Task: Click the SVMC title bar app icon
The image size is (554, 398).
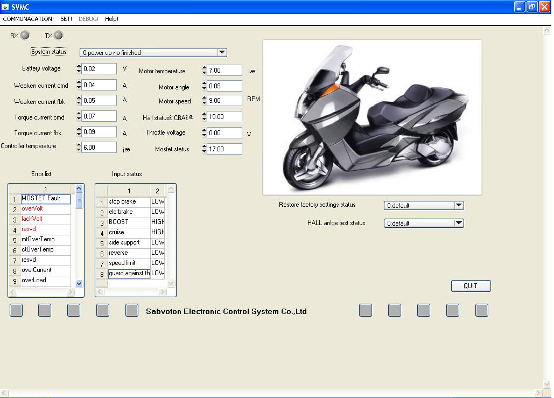Action: coord(5,6)
